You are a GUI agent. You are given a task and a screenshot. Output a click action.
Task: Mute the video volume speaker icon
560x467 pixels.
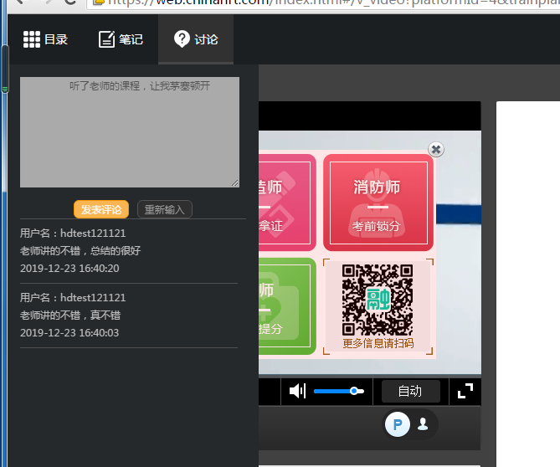tap(297, 391)
